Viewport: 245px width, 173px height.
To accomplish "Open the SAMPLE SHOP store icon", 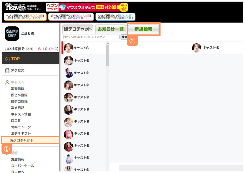I will pyautogui.click(x=12, y=34).
